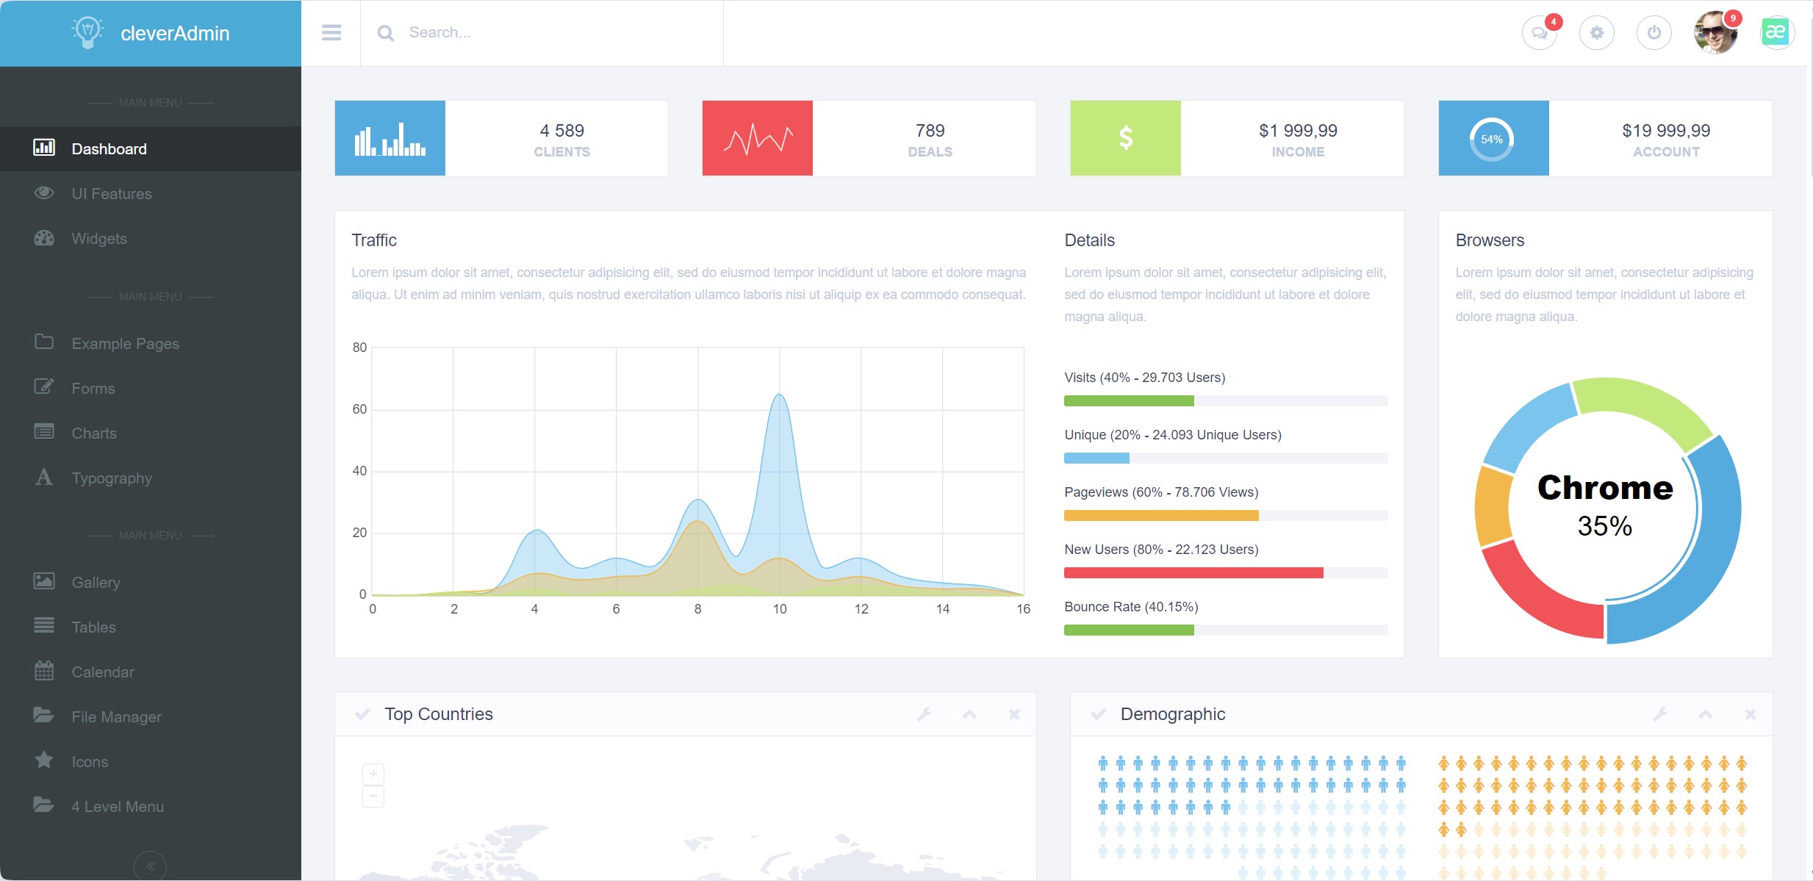Toggle the Top Countries checkmark

[362, 714]
